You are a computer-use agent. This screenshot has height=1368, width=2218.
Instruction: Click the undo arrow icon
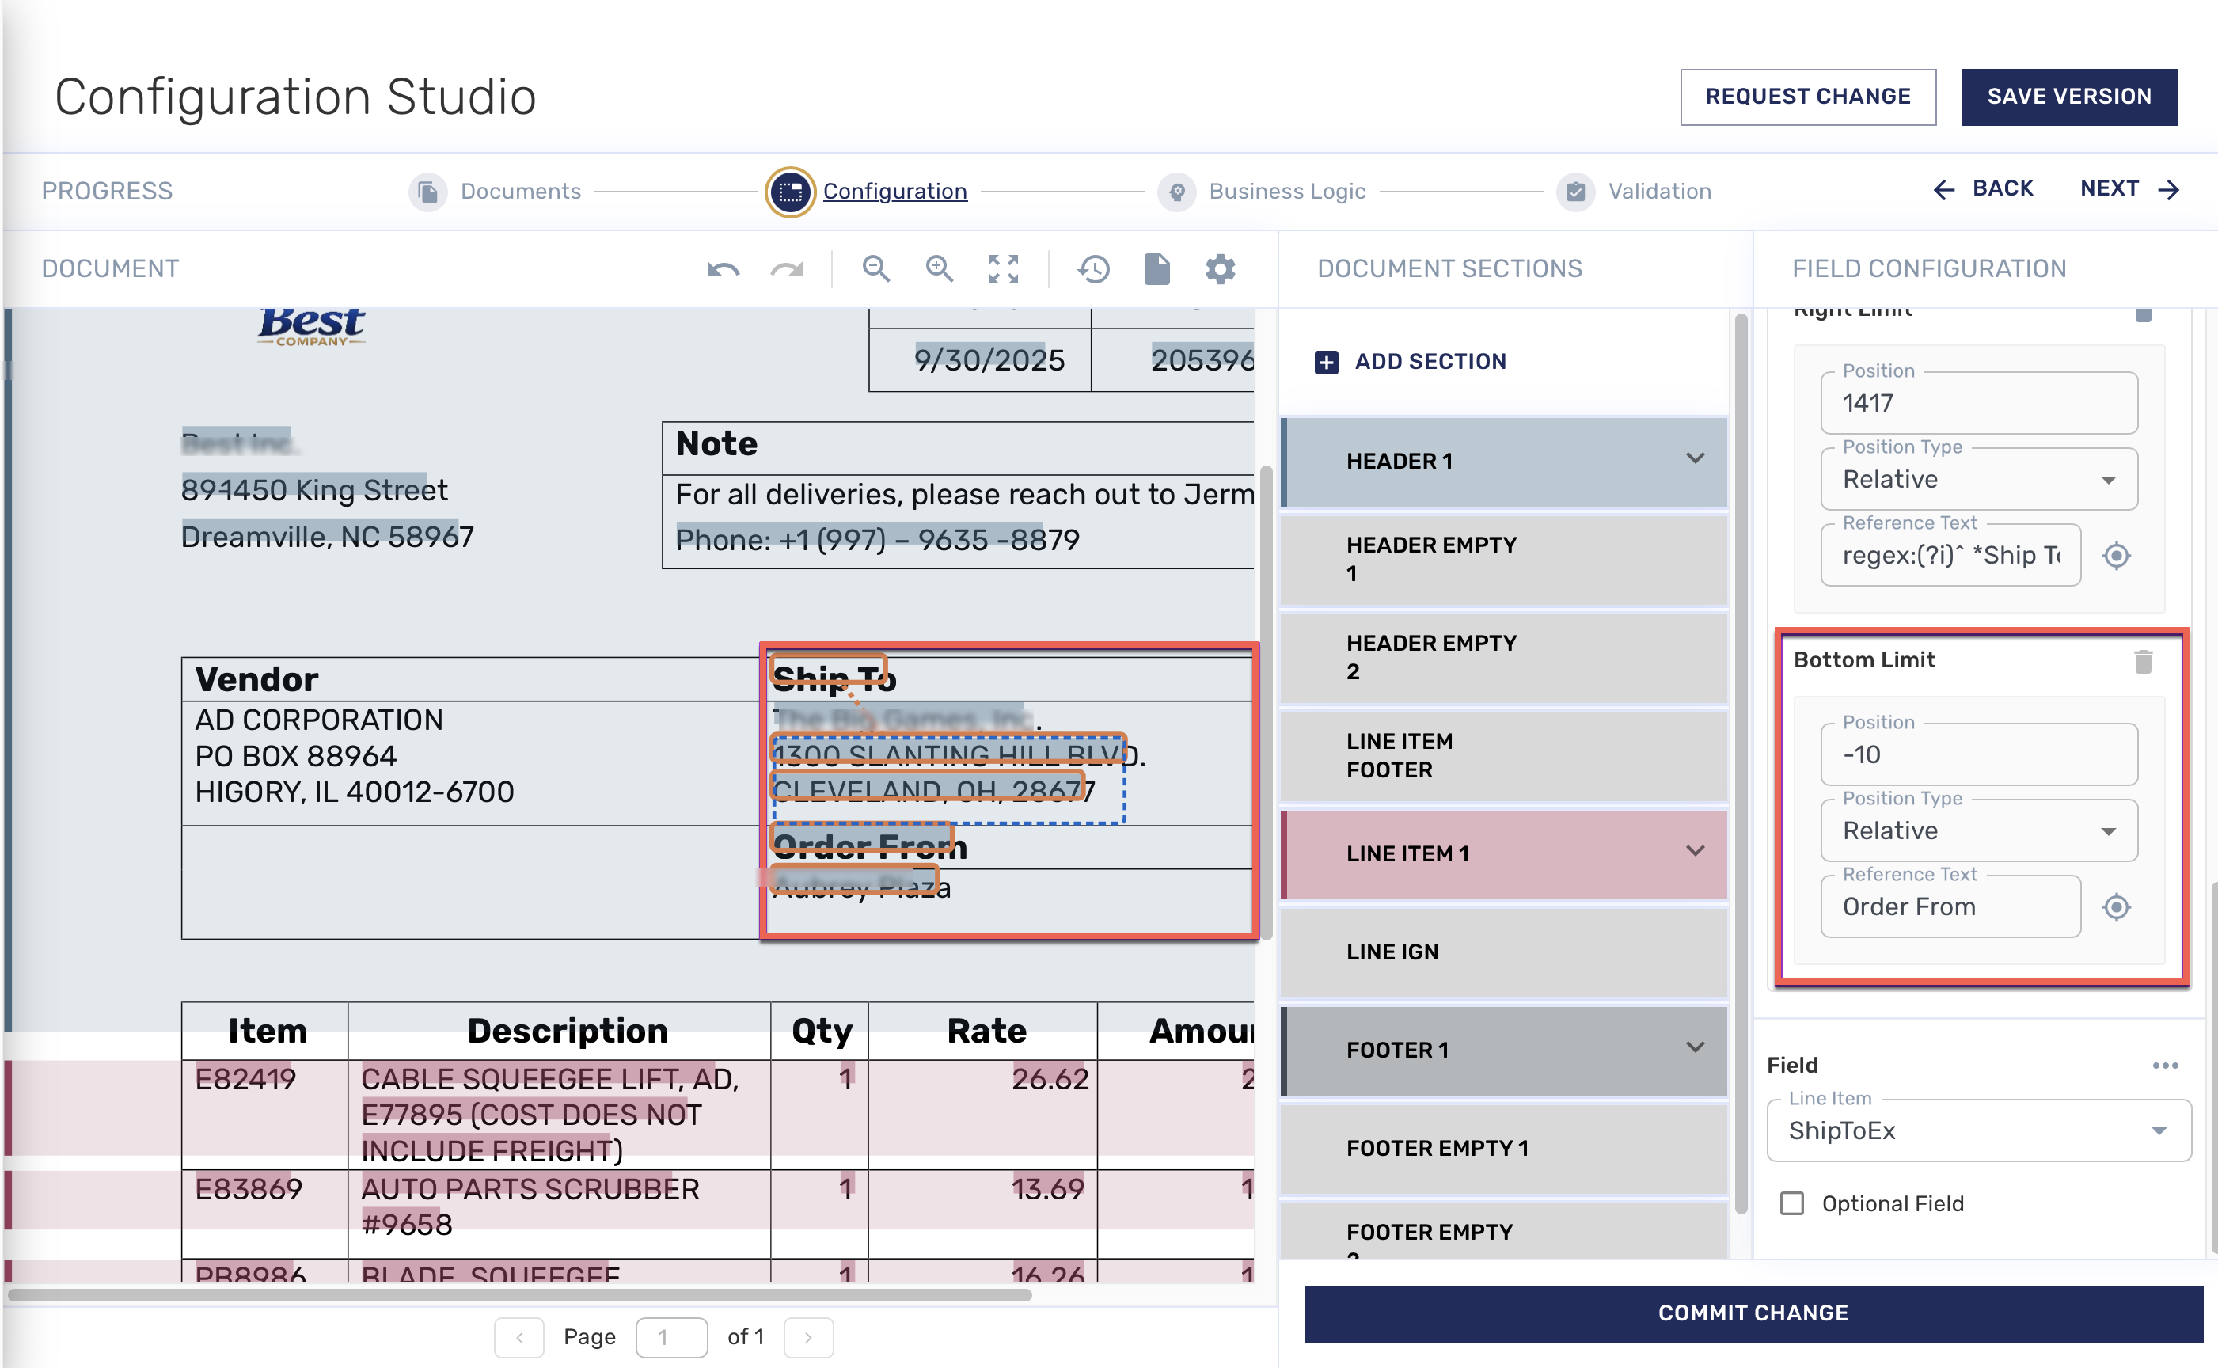point(723,268)
